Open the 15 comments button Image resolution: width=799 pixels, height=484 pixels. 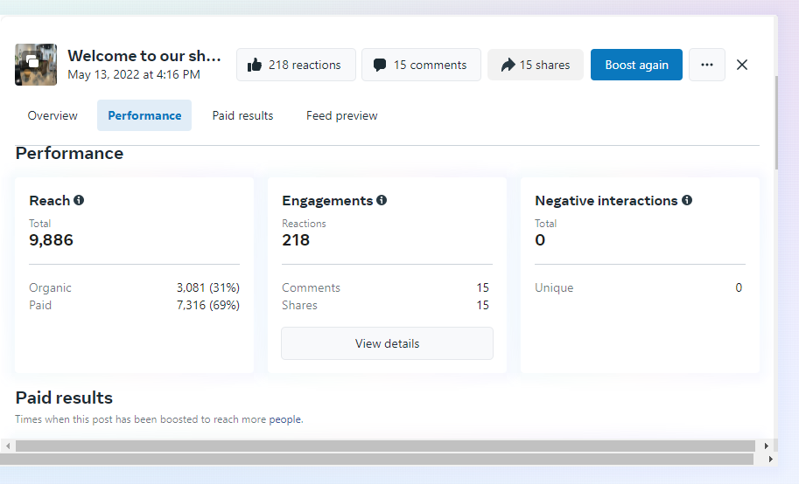pyautogui.click(x=421, y=65)
